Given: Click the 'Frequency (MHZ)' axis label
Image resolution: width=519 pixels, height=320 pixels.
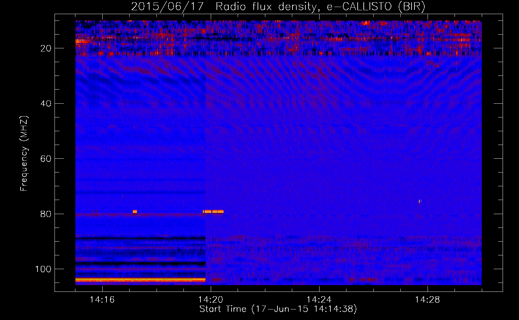Looking at the screenshot, I should pos(24,154).
